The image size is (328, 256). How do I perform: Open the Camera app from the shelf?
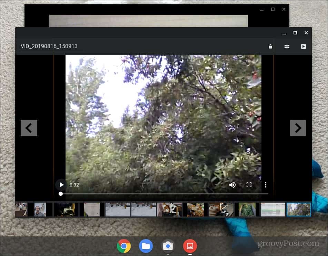click(x=168, y=246)
